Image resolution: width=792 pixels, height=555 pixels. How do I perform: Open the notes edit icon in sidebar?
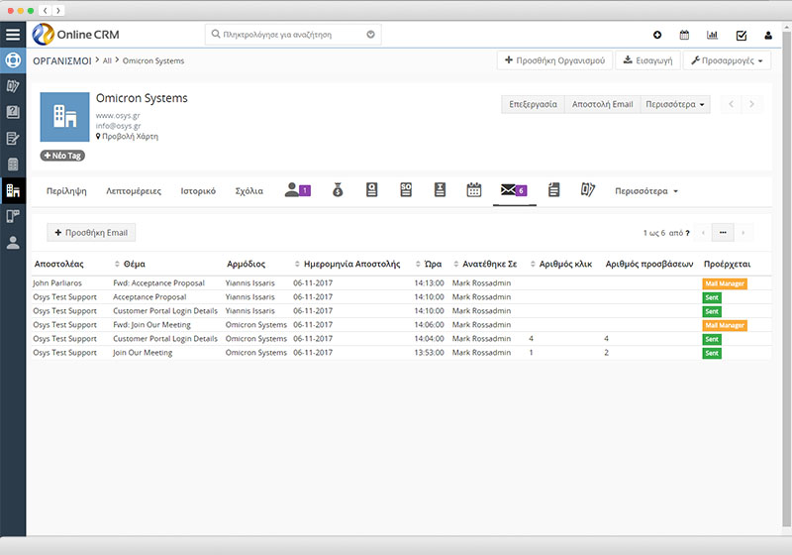[x=13, y=138]
